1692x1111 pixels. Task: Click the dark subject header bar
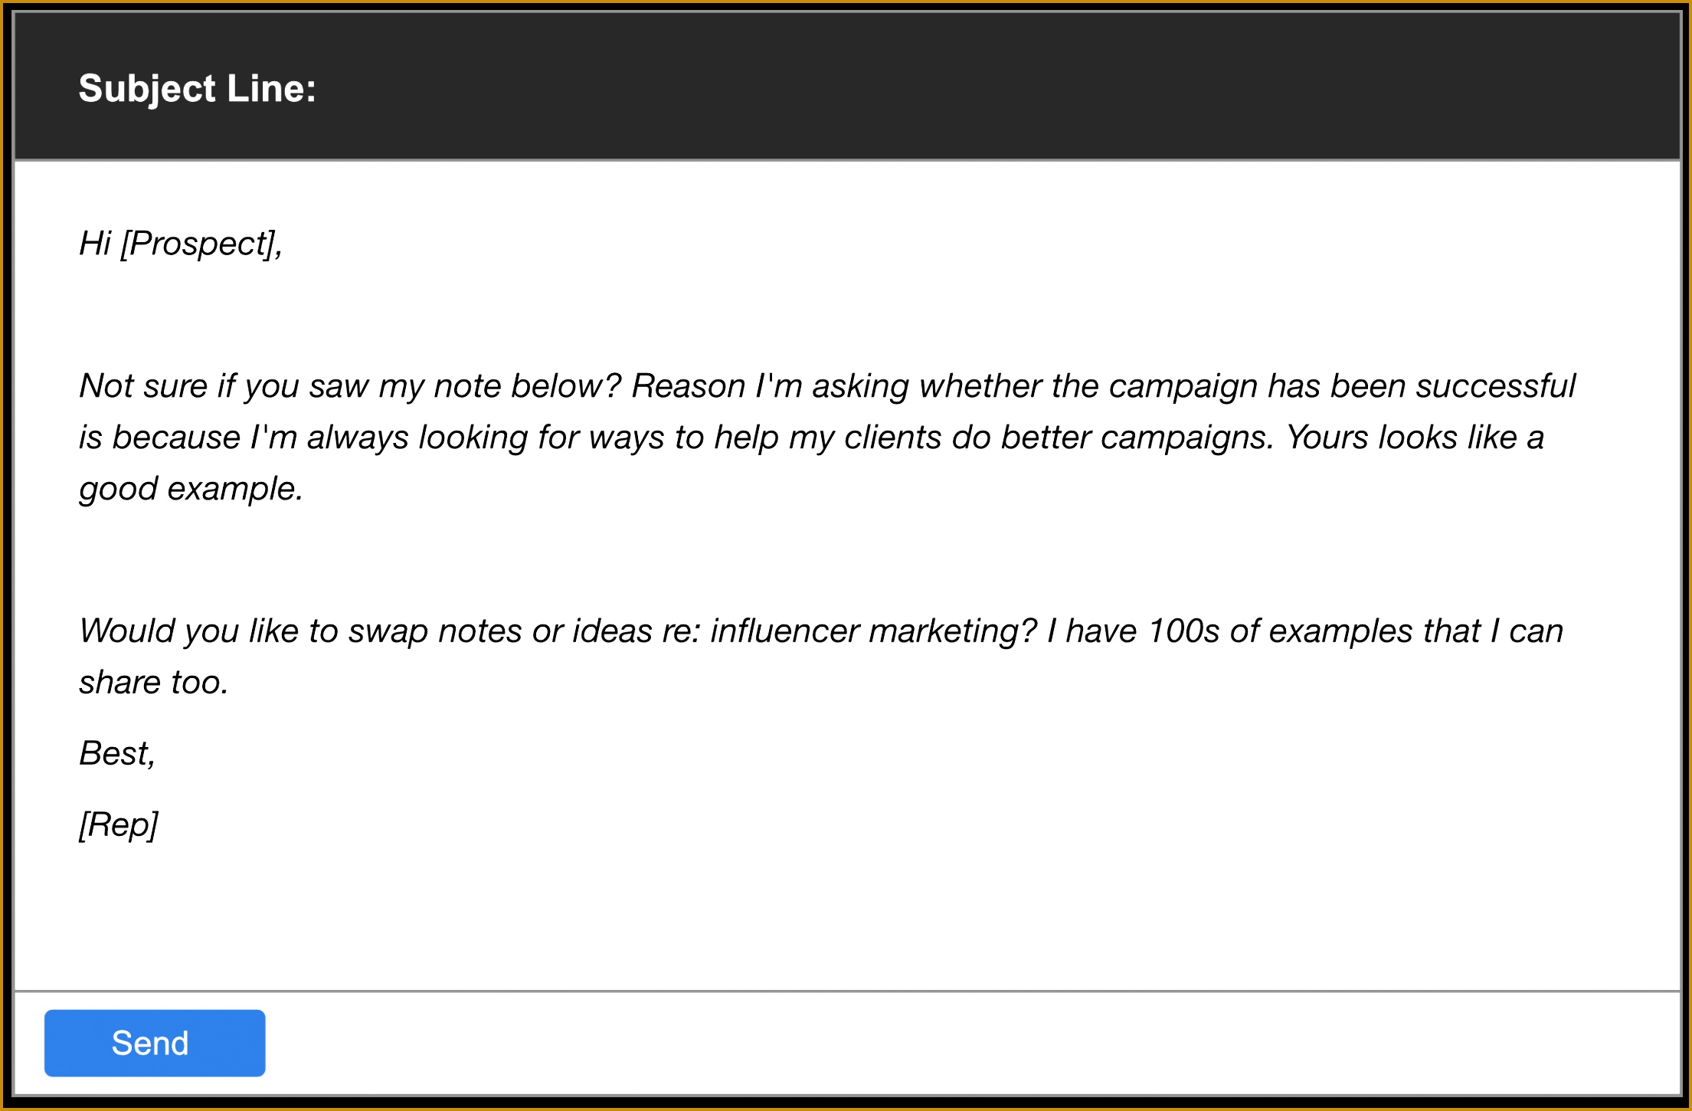click(919, 86)
